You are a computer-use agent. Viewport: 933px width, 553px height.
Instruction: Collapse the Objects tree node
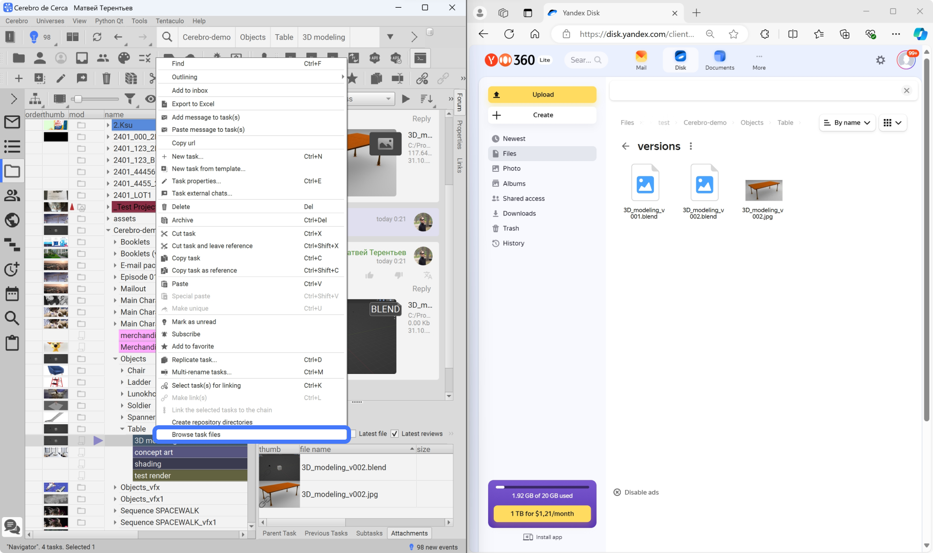click(x=115, y=359)
